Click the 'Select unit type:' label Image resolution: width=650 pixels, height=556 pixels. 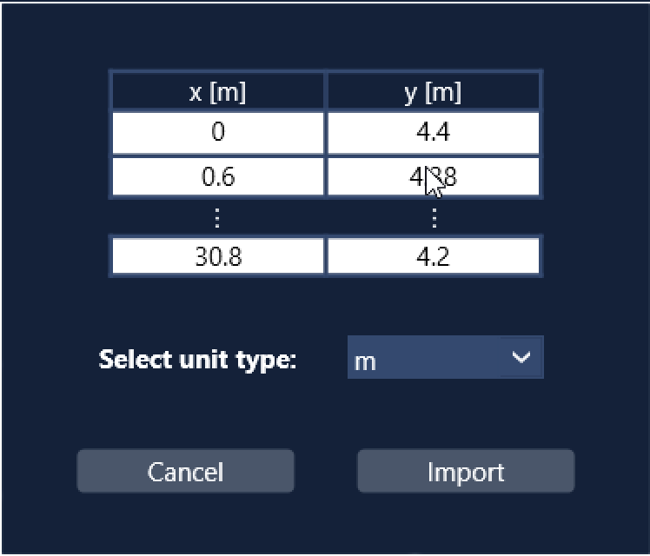click(198, 360)
